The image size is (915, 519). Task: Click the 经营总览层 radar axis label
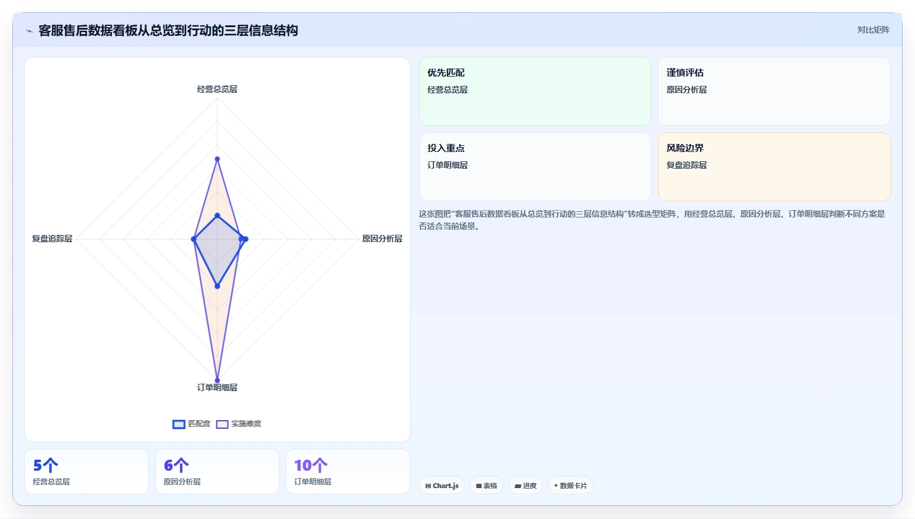[x=217, y=89]
